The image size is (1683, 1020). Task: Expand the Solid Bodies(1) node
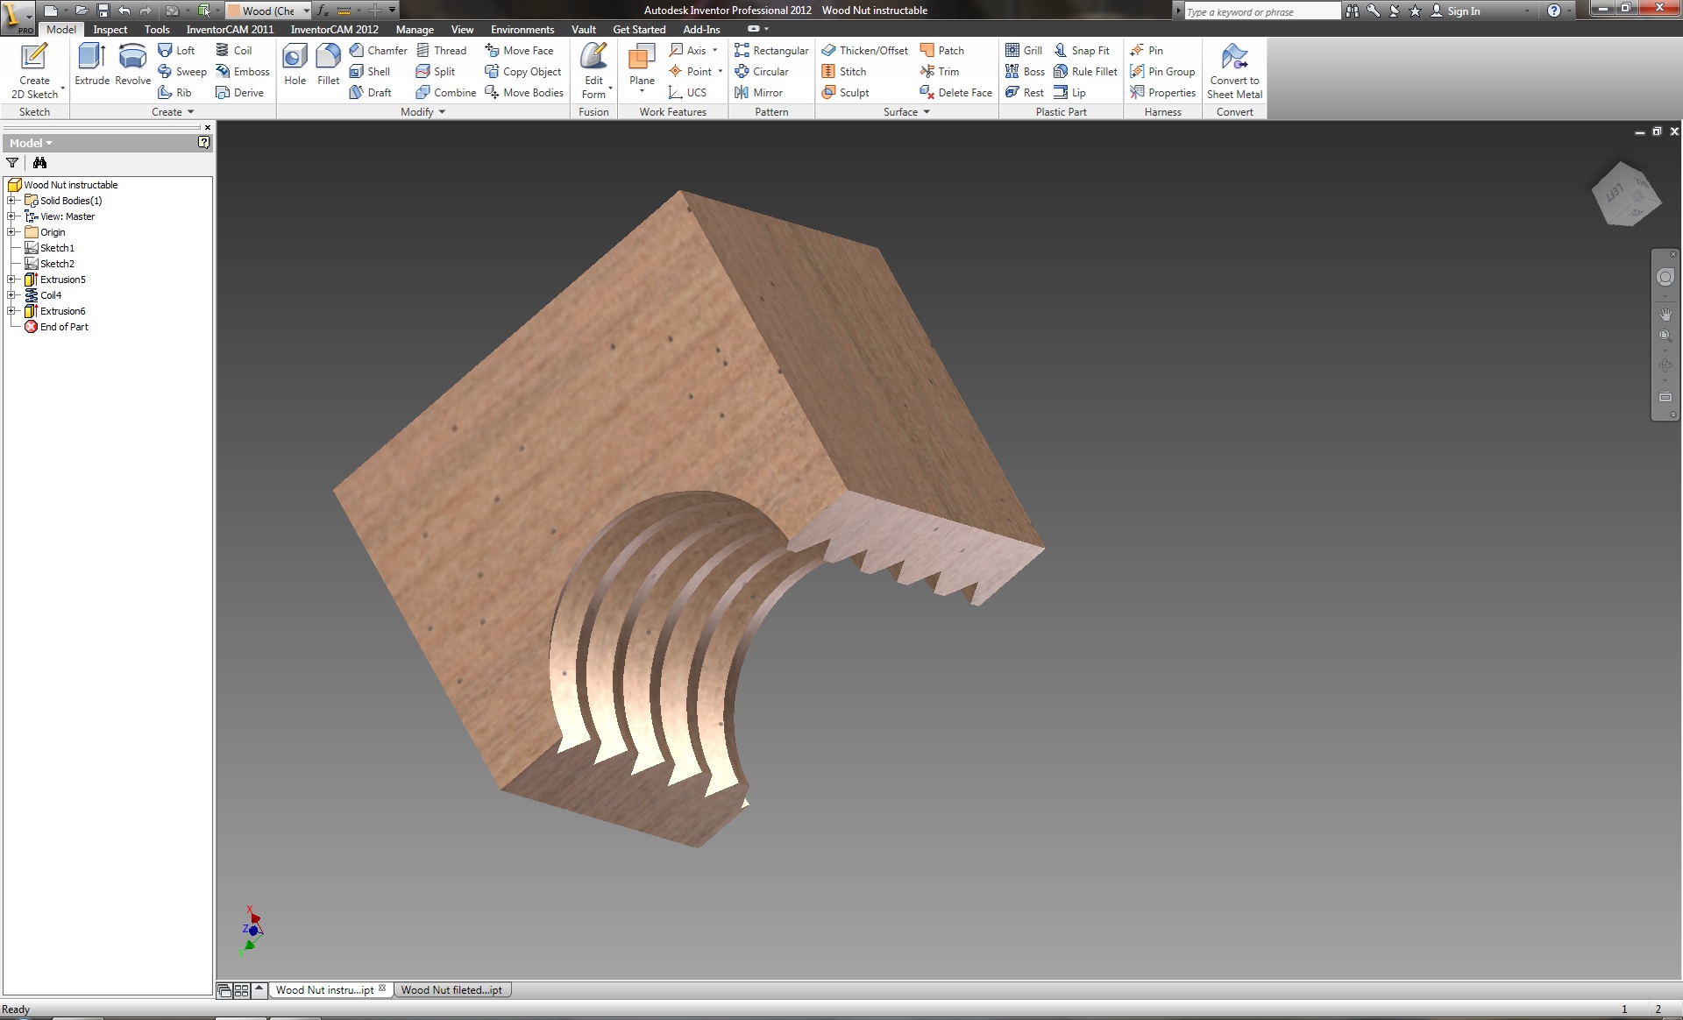click(x=11, y=201)
